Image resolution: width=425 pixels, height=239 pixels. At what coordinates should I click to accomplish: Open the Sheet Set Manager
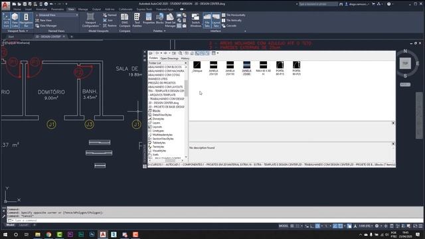[170, 20]
